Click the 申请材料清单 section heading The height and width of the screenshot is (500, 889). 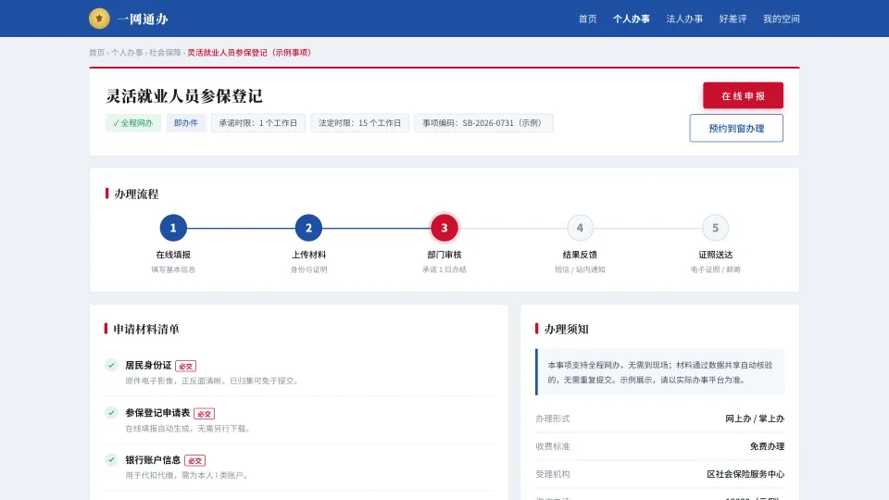click(146, 329)
